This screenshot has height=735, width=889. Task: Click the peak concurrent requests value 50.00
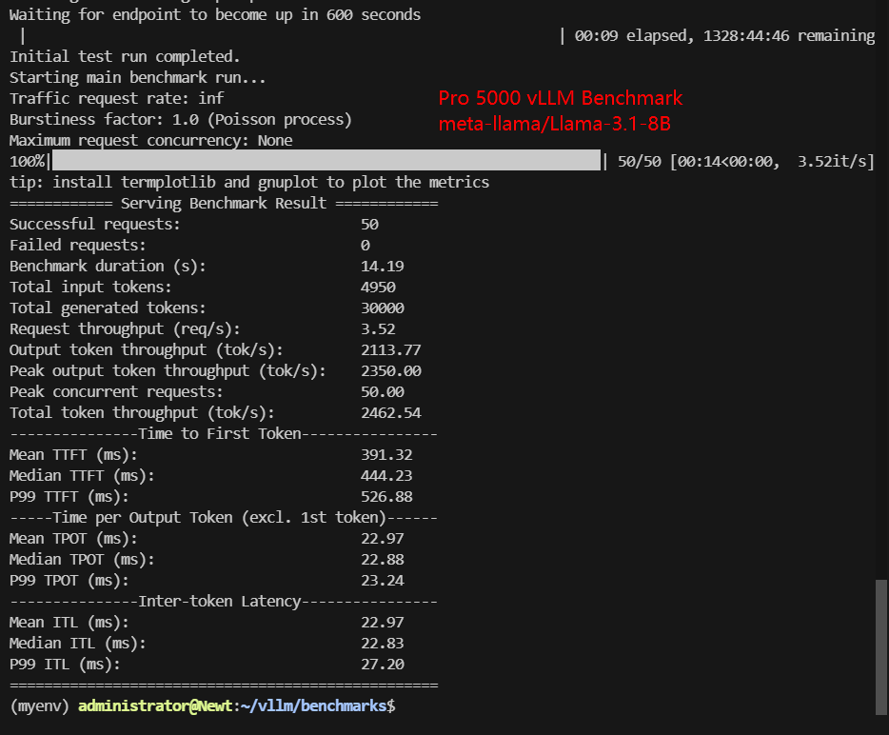382,392
